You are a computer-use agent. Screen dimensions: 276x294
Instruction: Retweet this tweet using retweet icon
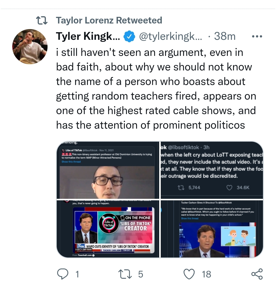click(x=125, y=274)
